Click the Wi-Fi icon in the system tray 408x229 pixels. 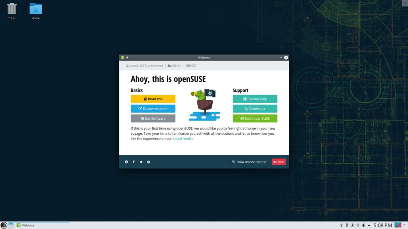pos(357,225)
